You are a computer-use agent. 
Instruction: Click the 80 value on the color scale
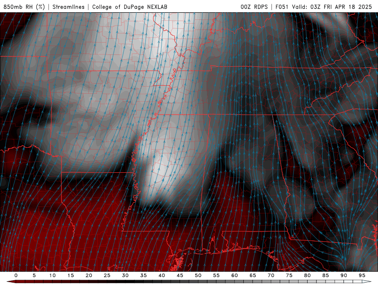click(308, 275)
